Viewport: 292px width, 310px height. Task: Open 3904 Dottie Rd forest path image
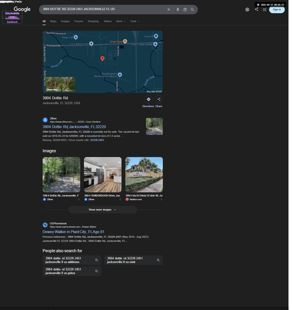(x=62, y=174)
